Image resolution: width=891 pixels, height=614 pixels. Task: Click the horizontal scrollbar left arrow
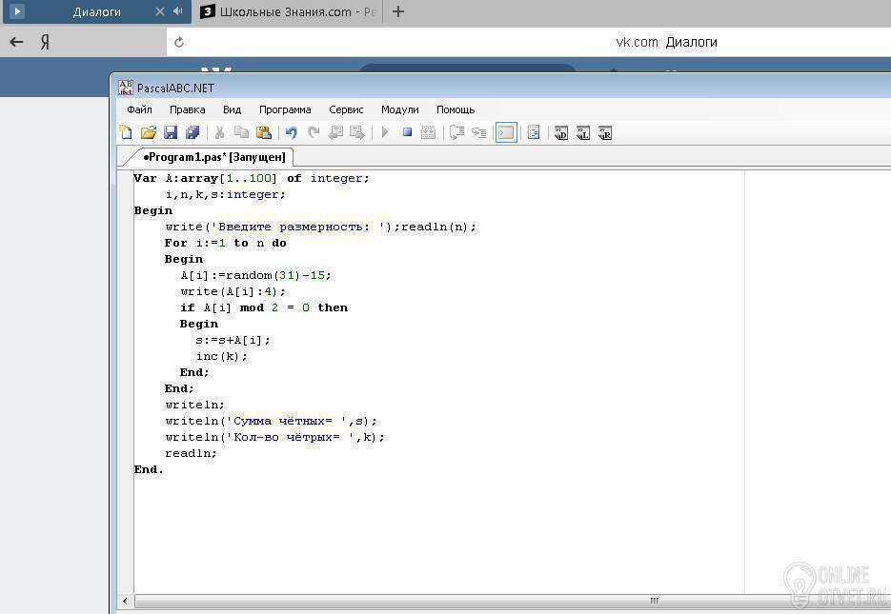coord(125,601)
